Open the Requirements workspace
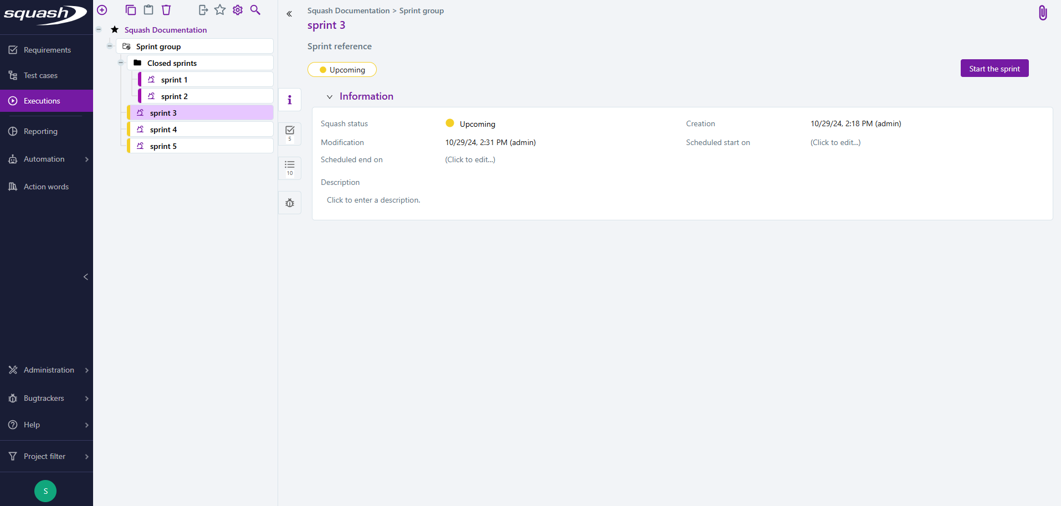This screenshot has width=1061, height=506. pyautogui.click(x=47, y=50)
